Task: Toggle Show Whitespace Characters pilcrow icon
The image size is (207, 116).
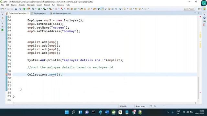Action: pyautogui.click(x=116, y=9)
